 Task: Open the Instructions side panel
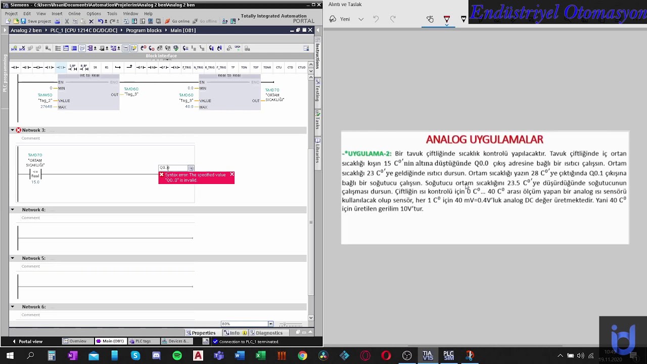(x=317, y=54)
